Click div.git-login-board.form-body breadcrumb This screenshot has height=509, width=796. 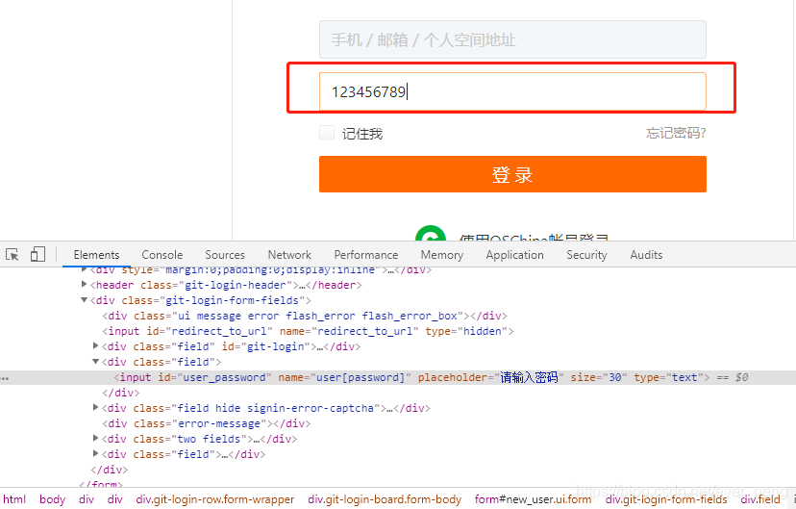[x=385, y=499]
